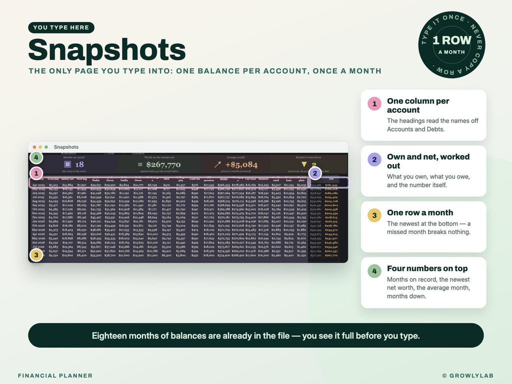Click the Net column header

[x=331, y=179]
